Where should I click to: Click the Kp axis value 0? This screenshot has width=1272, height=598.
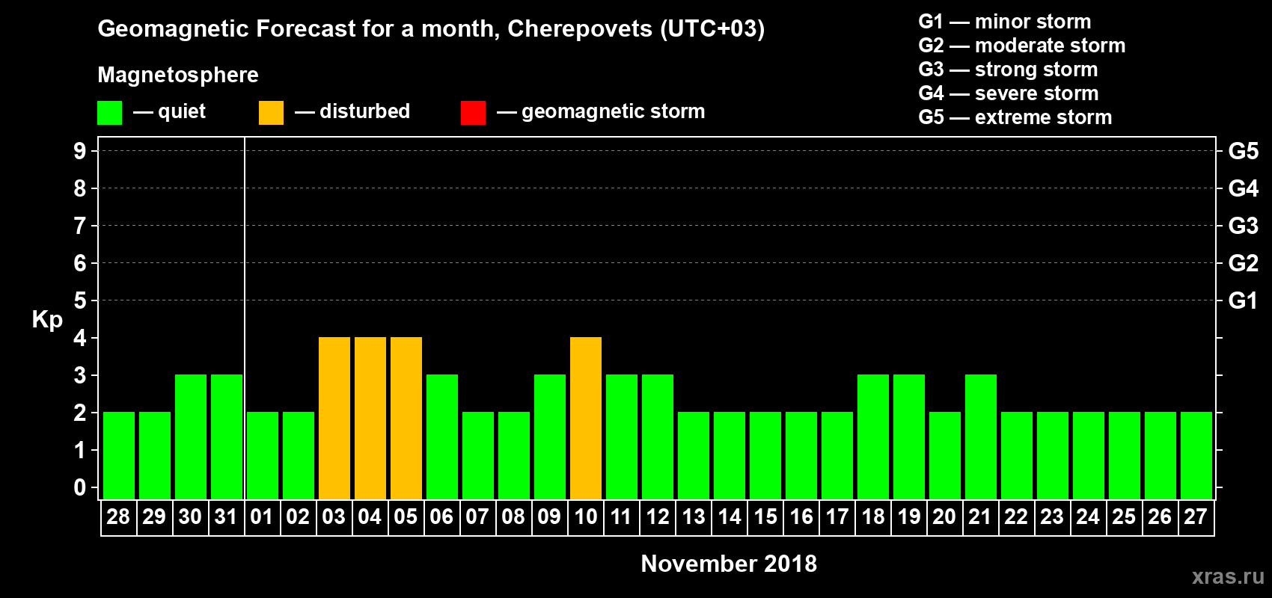(80, 487)
